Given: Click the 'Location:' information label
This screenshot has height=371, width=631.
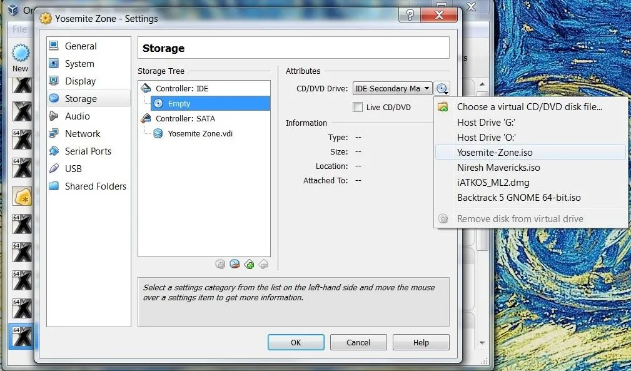Looking at the screenshot, I should pos(332,166).
